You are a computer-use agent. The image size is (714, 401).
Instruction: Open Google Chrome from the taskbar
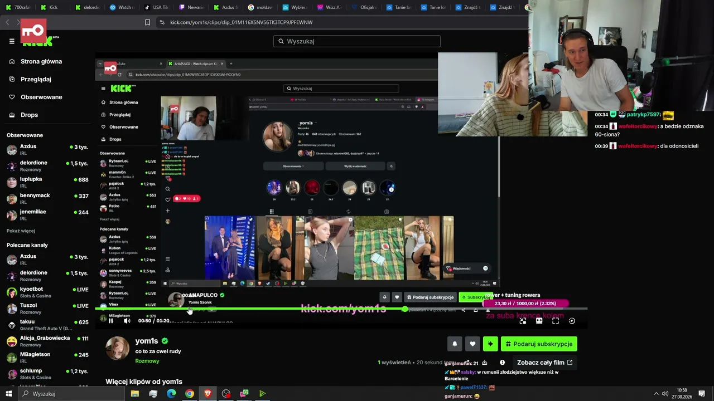(x=190, y=394)
